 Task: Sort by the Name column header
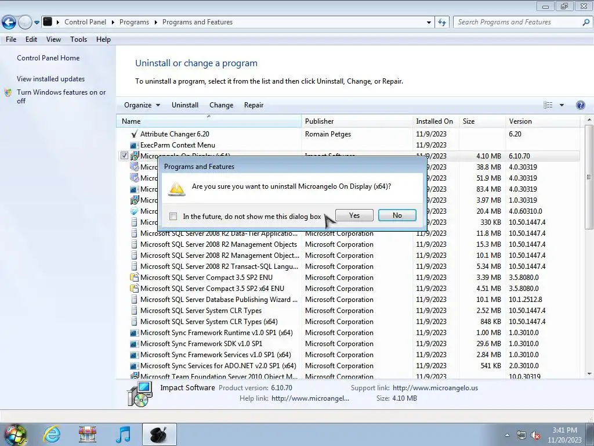click(209, 121)
